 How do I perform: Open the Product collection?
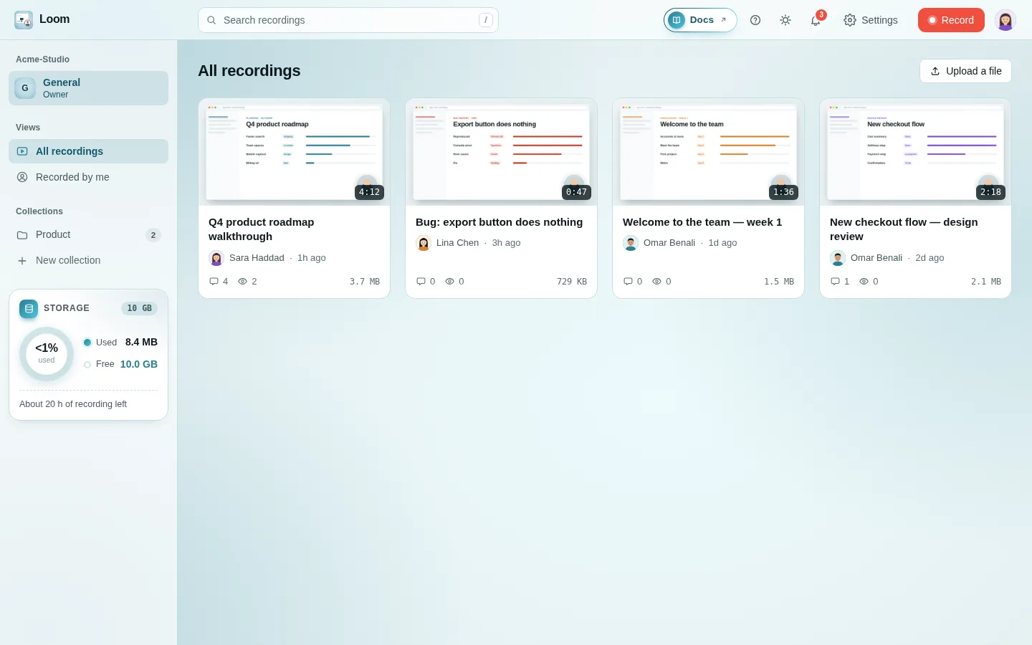[89, 234]
